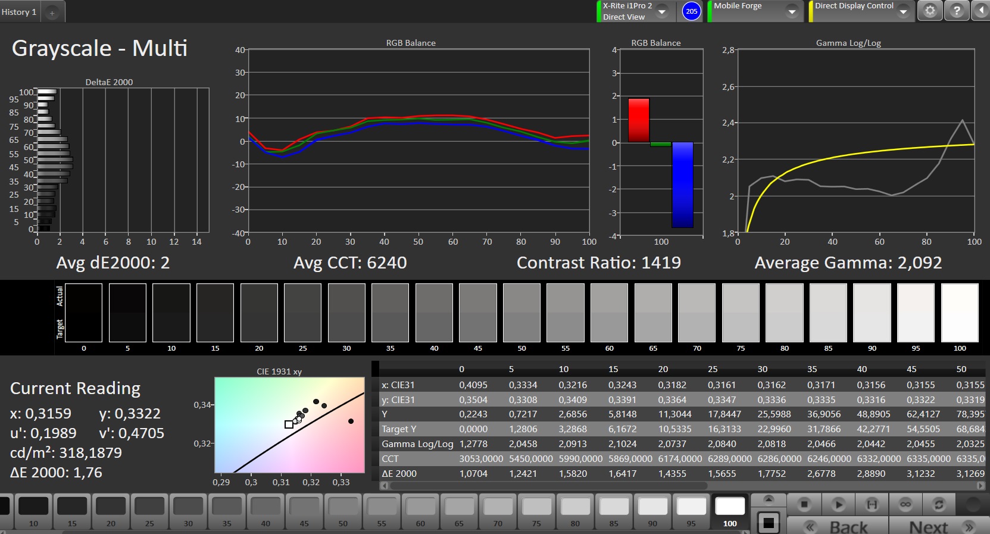Click the 75 grayscale Actual/Target swatch
The height and width of the screenshot is (534, 990).
click(741, 313)
